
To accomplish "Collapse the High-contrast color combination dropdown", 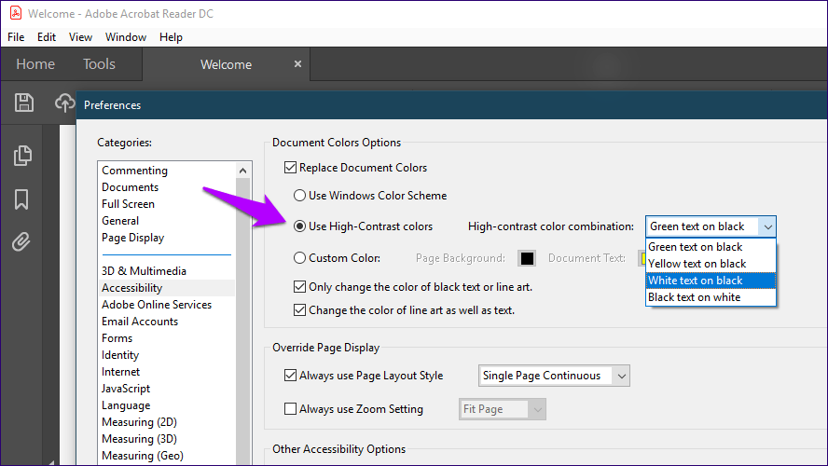I will coord(766,226).
